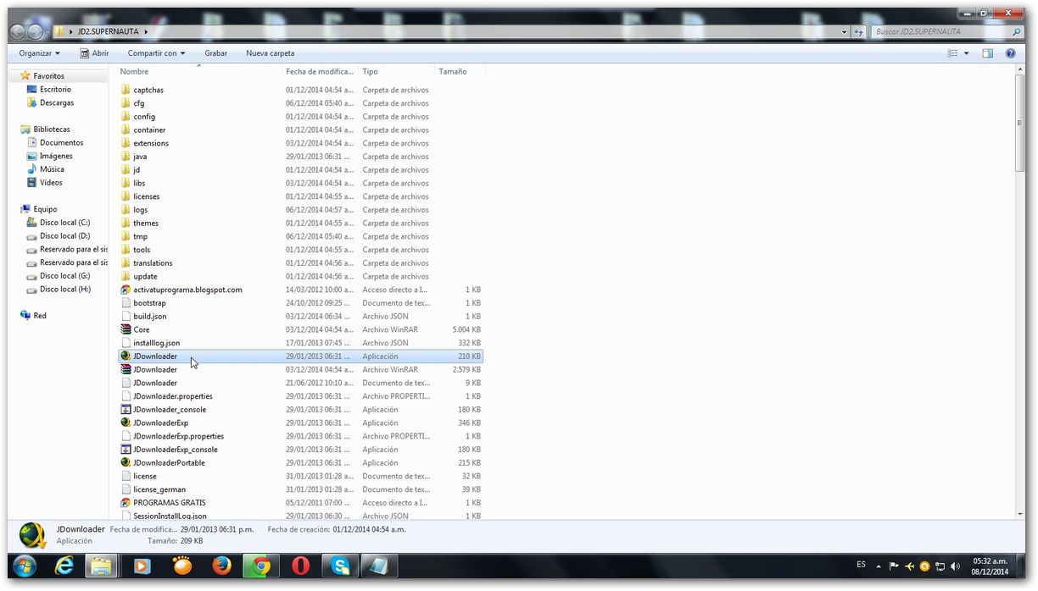The width and height of the screenshot is (1038, 591).
Task: Open Red network in navigation pane
Action: tap(40, 316)
